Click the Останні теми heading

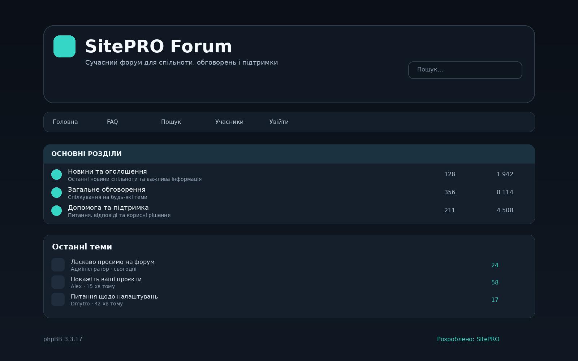82,247
